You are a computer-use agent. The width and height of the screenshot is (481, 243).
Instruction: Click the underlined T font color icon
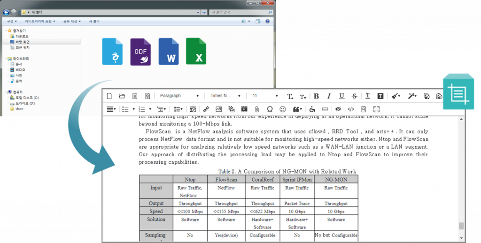click(x=367, y=96)
